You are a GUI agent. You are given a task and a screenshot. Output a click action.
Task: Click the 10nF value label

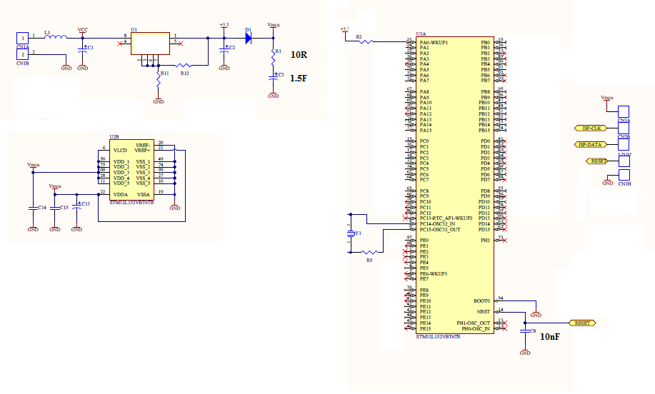[x=550, y=337]
